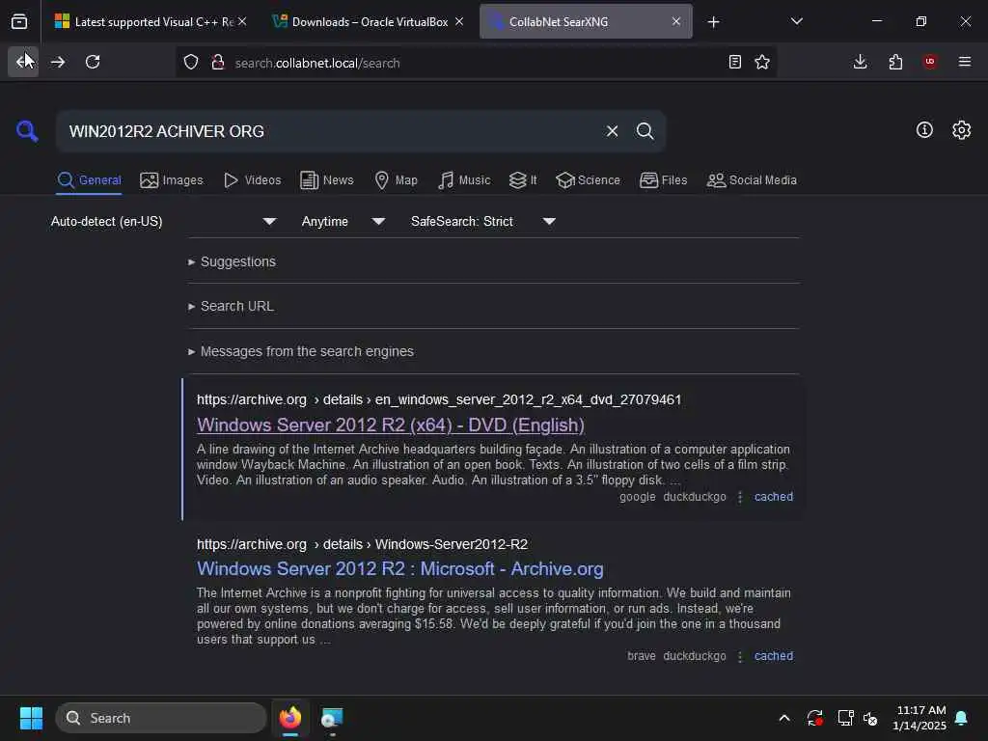Bookmark this page with the star

762,62
